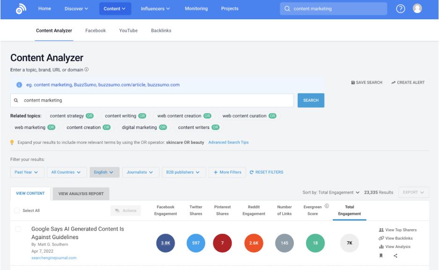Click the Twitter Shares 597 circle

click(x=196, y=243)
